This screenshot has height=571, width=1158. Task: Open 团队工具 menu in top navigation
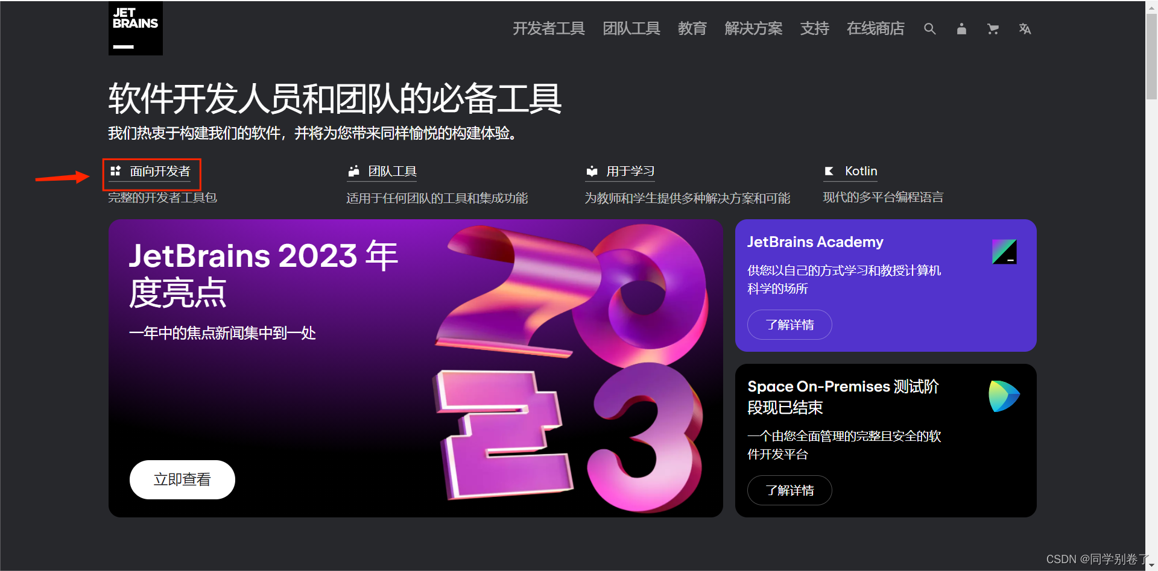[631, 29]
